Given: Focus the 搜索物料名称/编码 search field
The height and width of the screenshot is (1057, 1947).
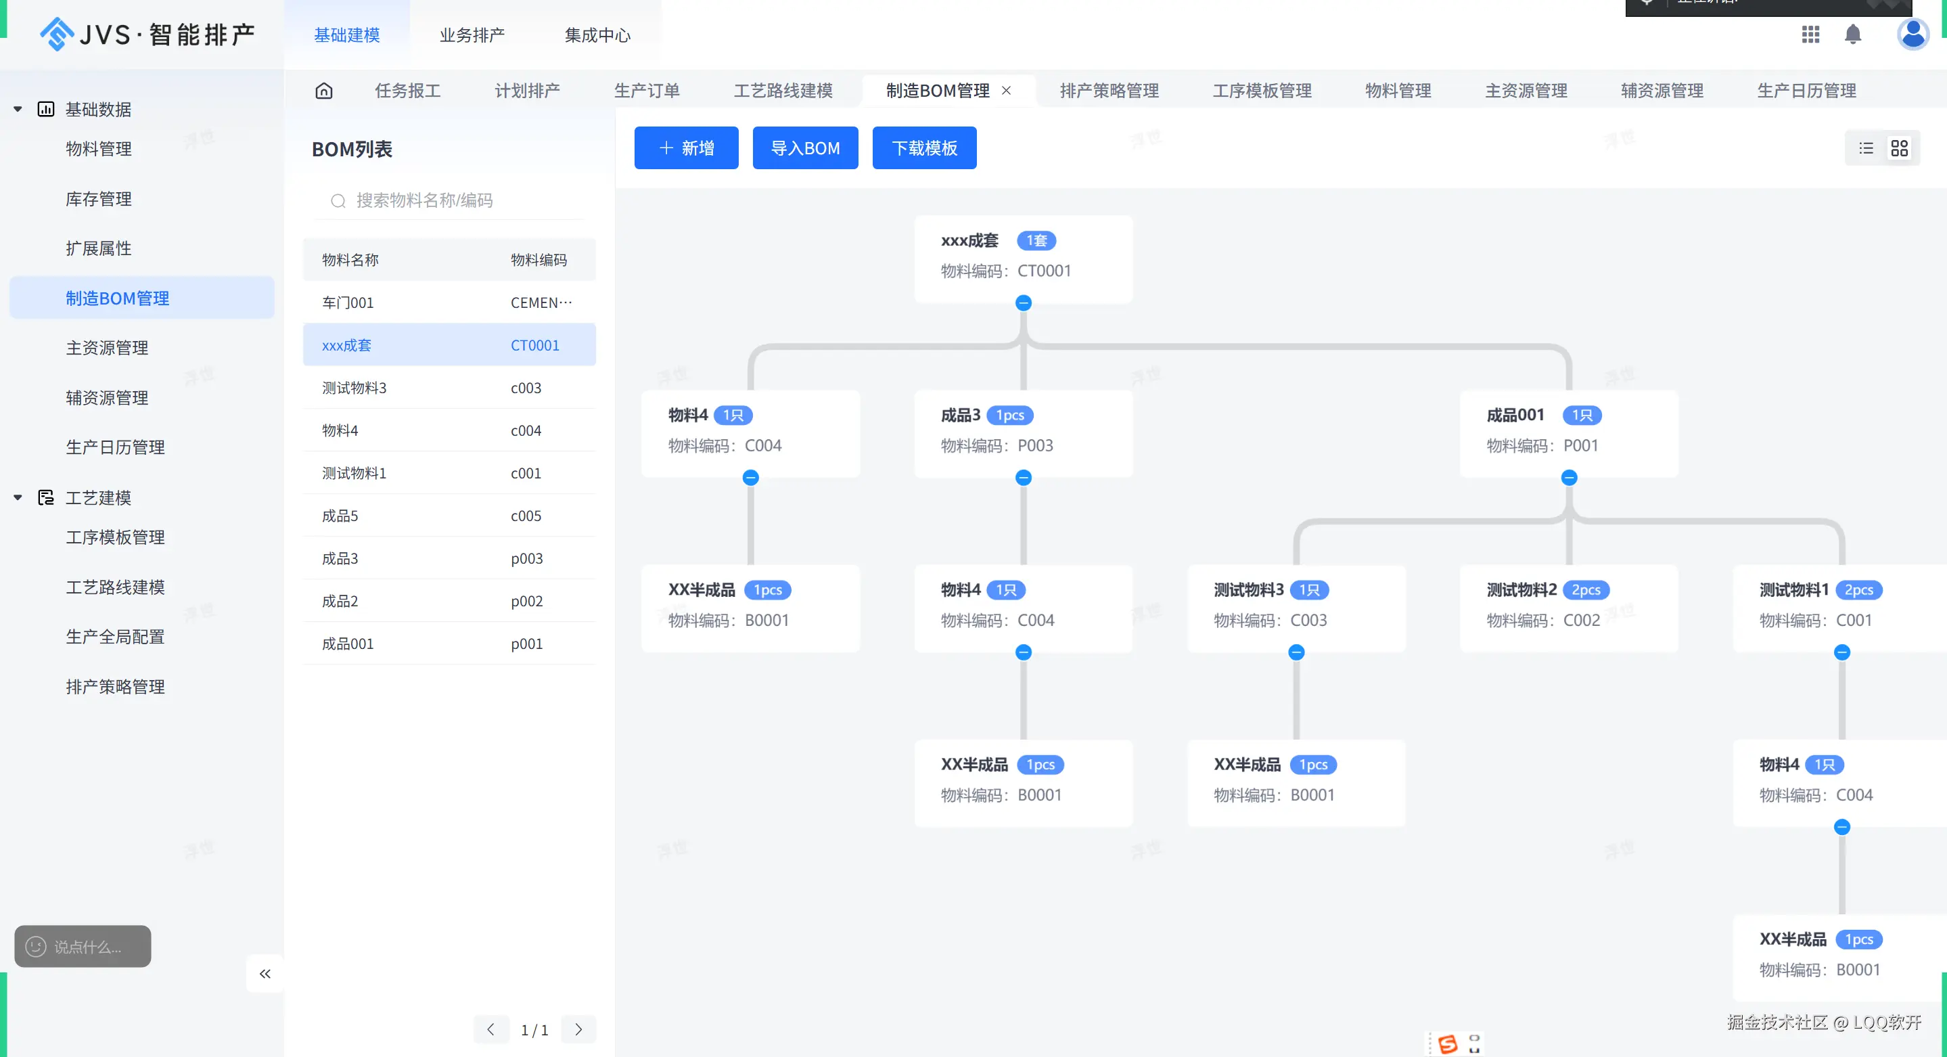Looking at the screenshot, I should coord(453,200).
